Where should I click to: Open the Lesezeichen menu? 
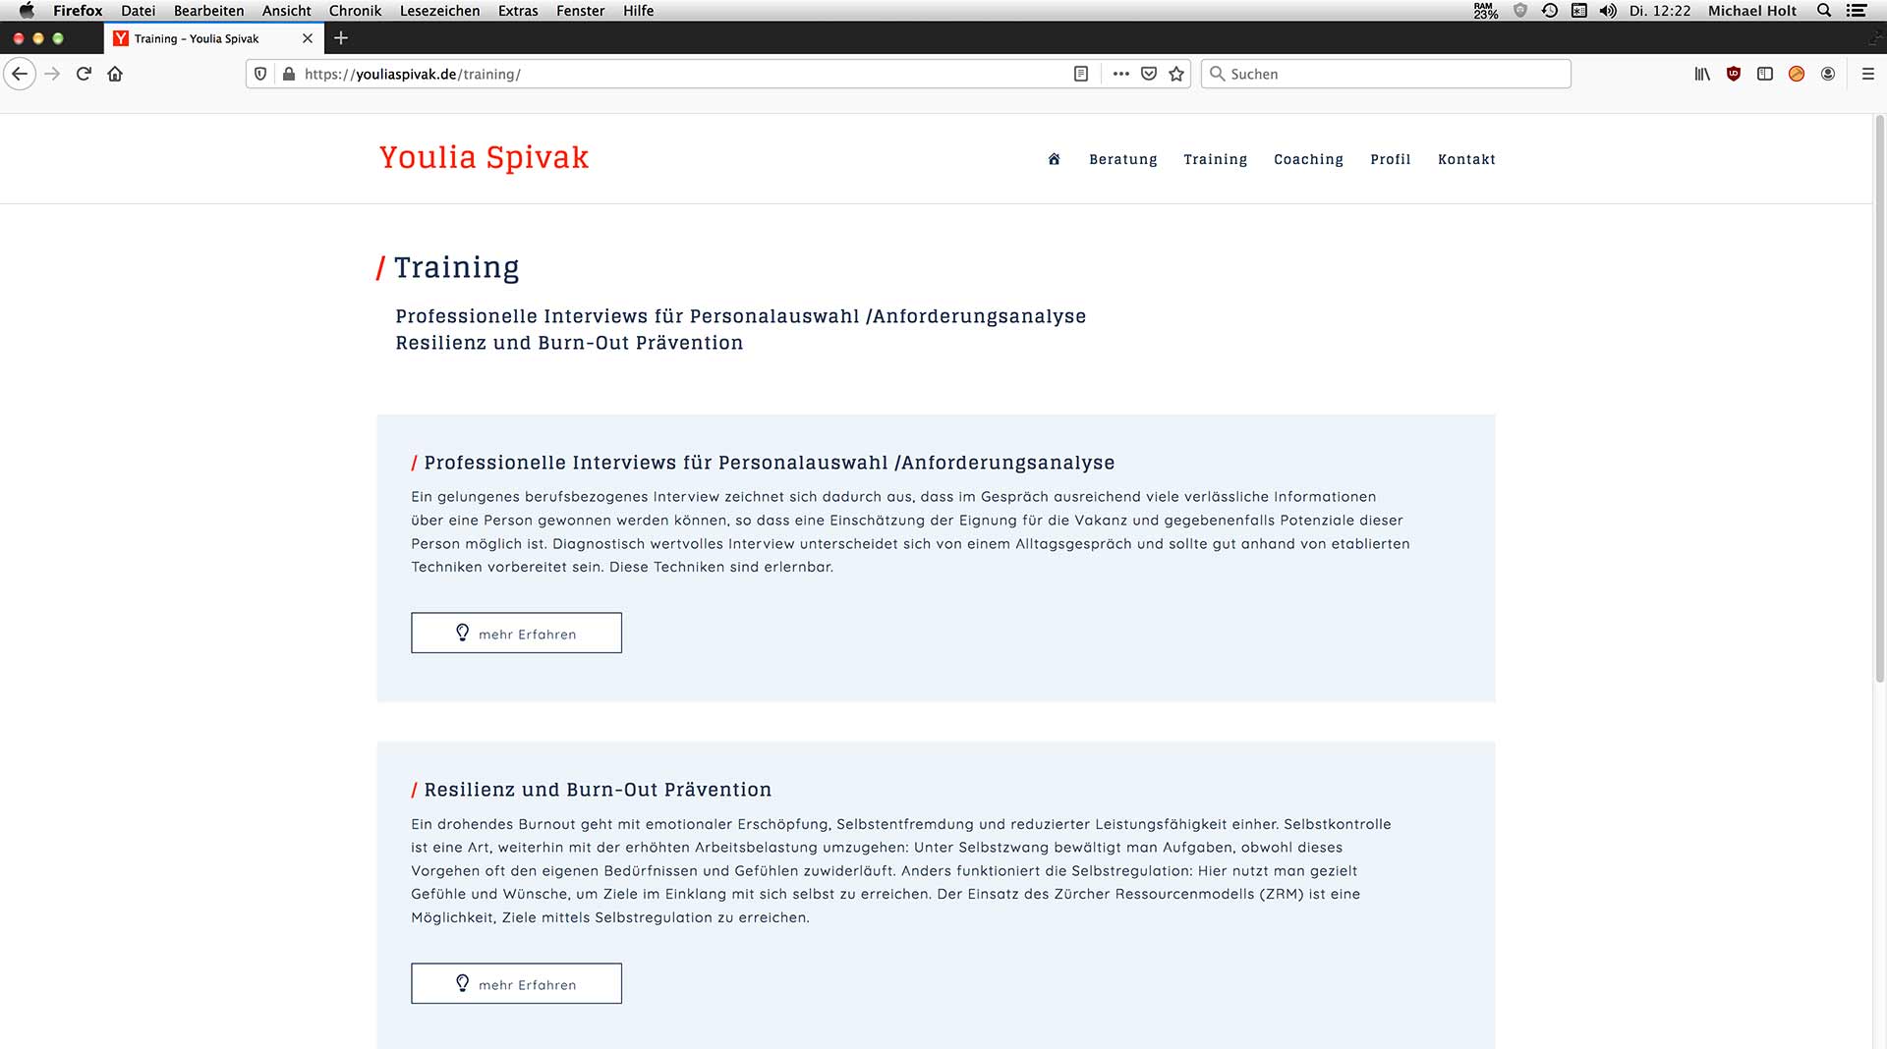(439, 11)
